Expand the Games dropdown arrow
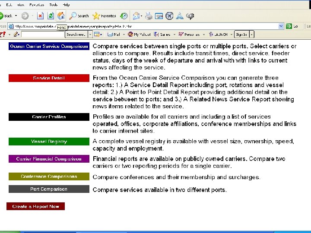This screenshot has width=311, height=233. pos(175,35)
